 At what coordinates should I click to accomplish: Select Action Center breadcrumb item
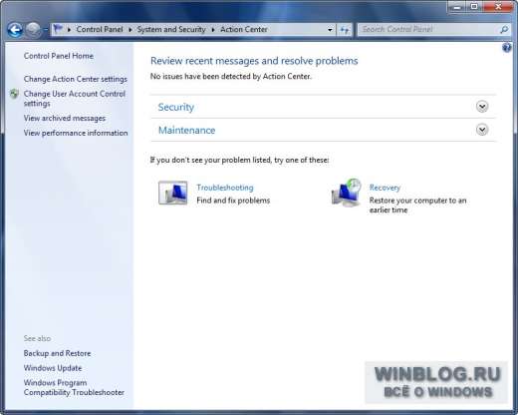(244, 29)
